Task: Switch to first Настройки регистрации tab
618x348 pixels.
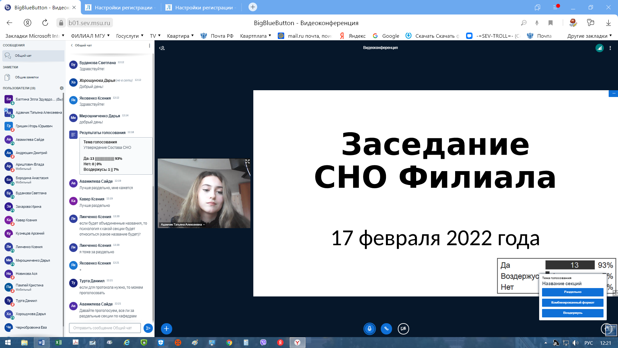Action: [x=120, y=7]
